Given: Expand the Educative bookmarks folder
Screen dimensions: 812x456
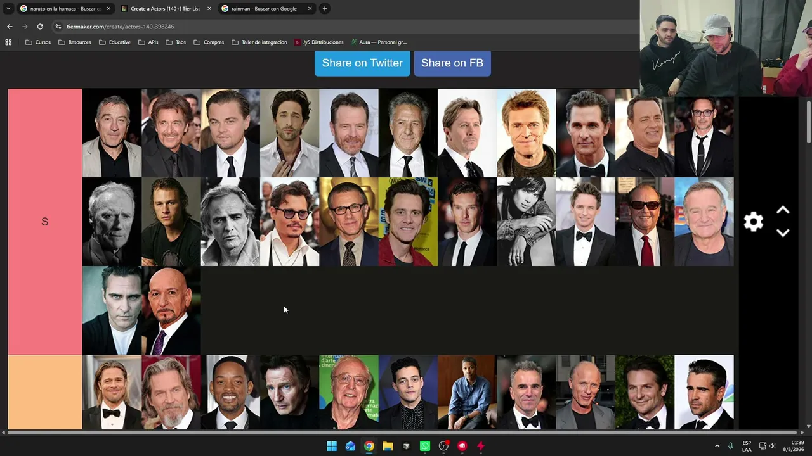Looking at the screenshot, I should pyautogui.click(x=115, y=42).
